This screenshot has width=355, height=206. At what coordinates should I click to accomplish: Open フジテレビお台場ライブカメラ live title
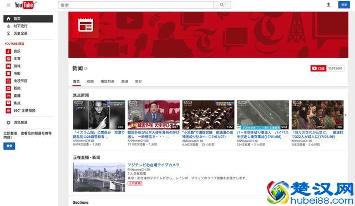click(154, 165)
